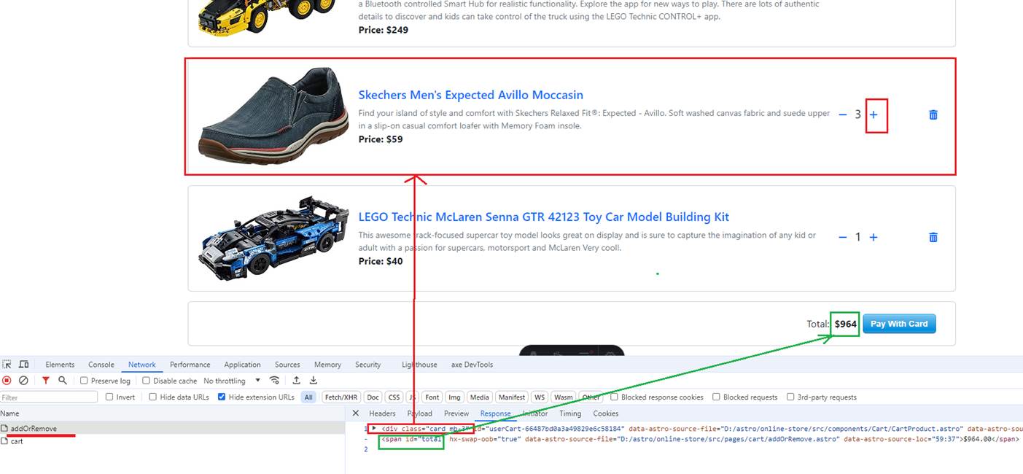Open the axe DevTools tab
This screenshot has height=474, width=1023.
[472, 365]
